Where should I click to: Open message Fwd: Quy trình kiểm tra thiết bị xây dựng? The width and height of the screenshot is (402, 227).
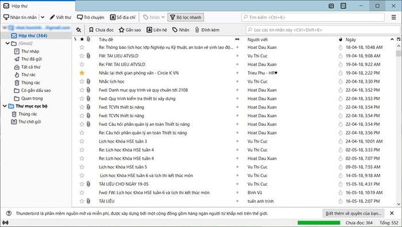point(137,98)
